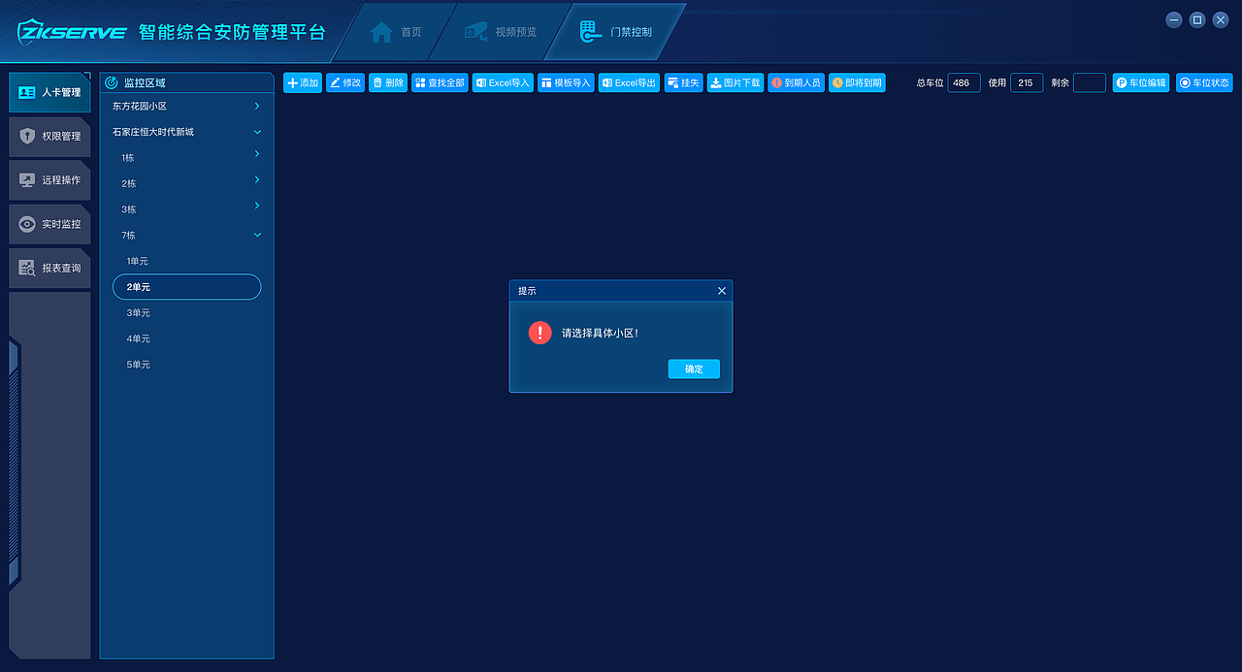Click the 使用 input field showing 215
Screen dimensions: 1242x672
point(1027,83)
